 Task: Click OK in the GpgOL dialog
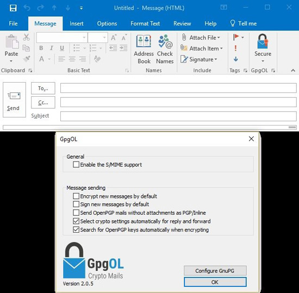pos(215,282)
